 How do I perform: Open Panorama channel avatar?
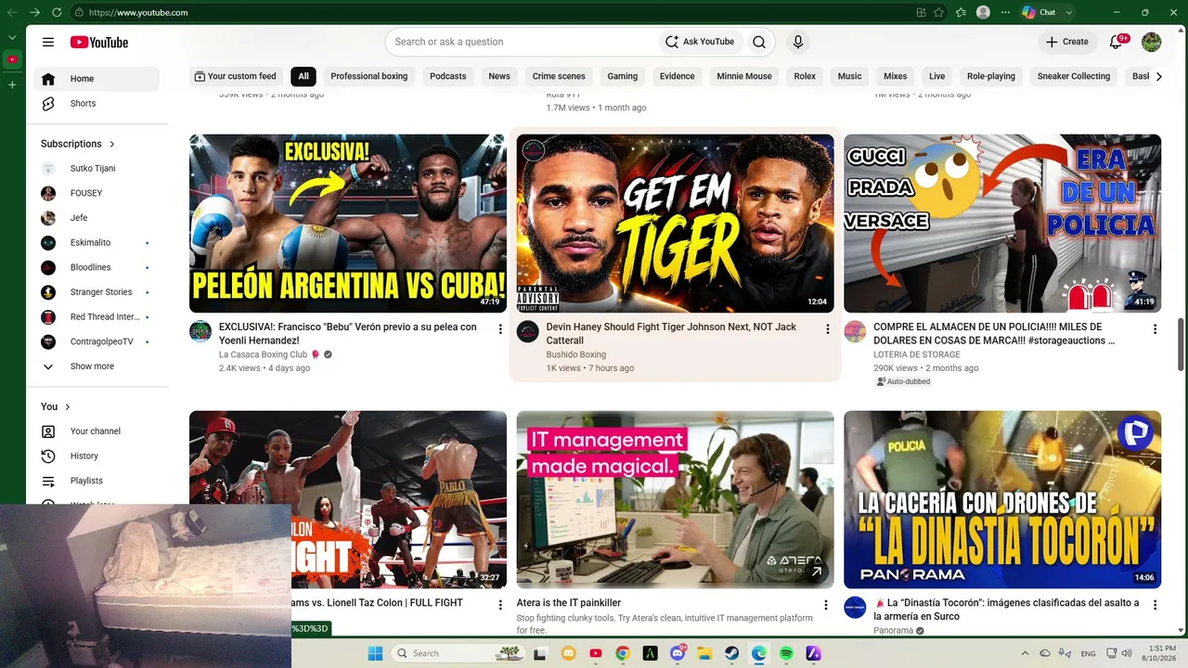(x=855, y=608)
